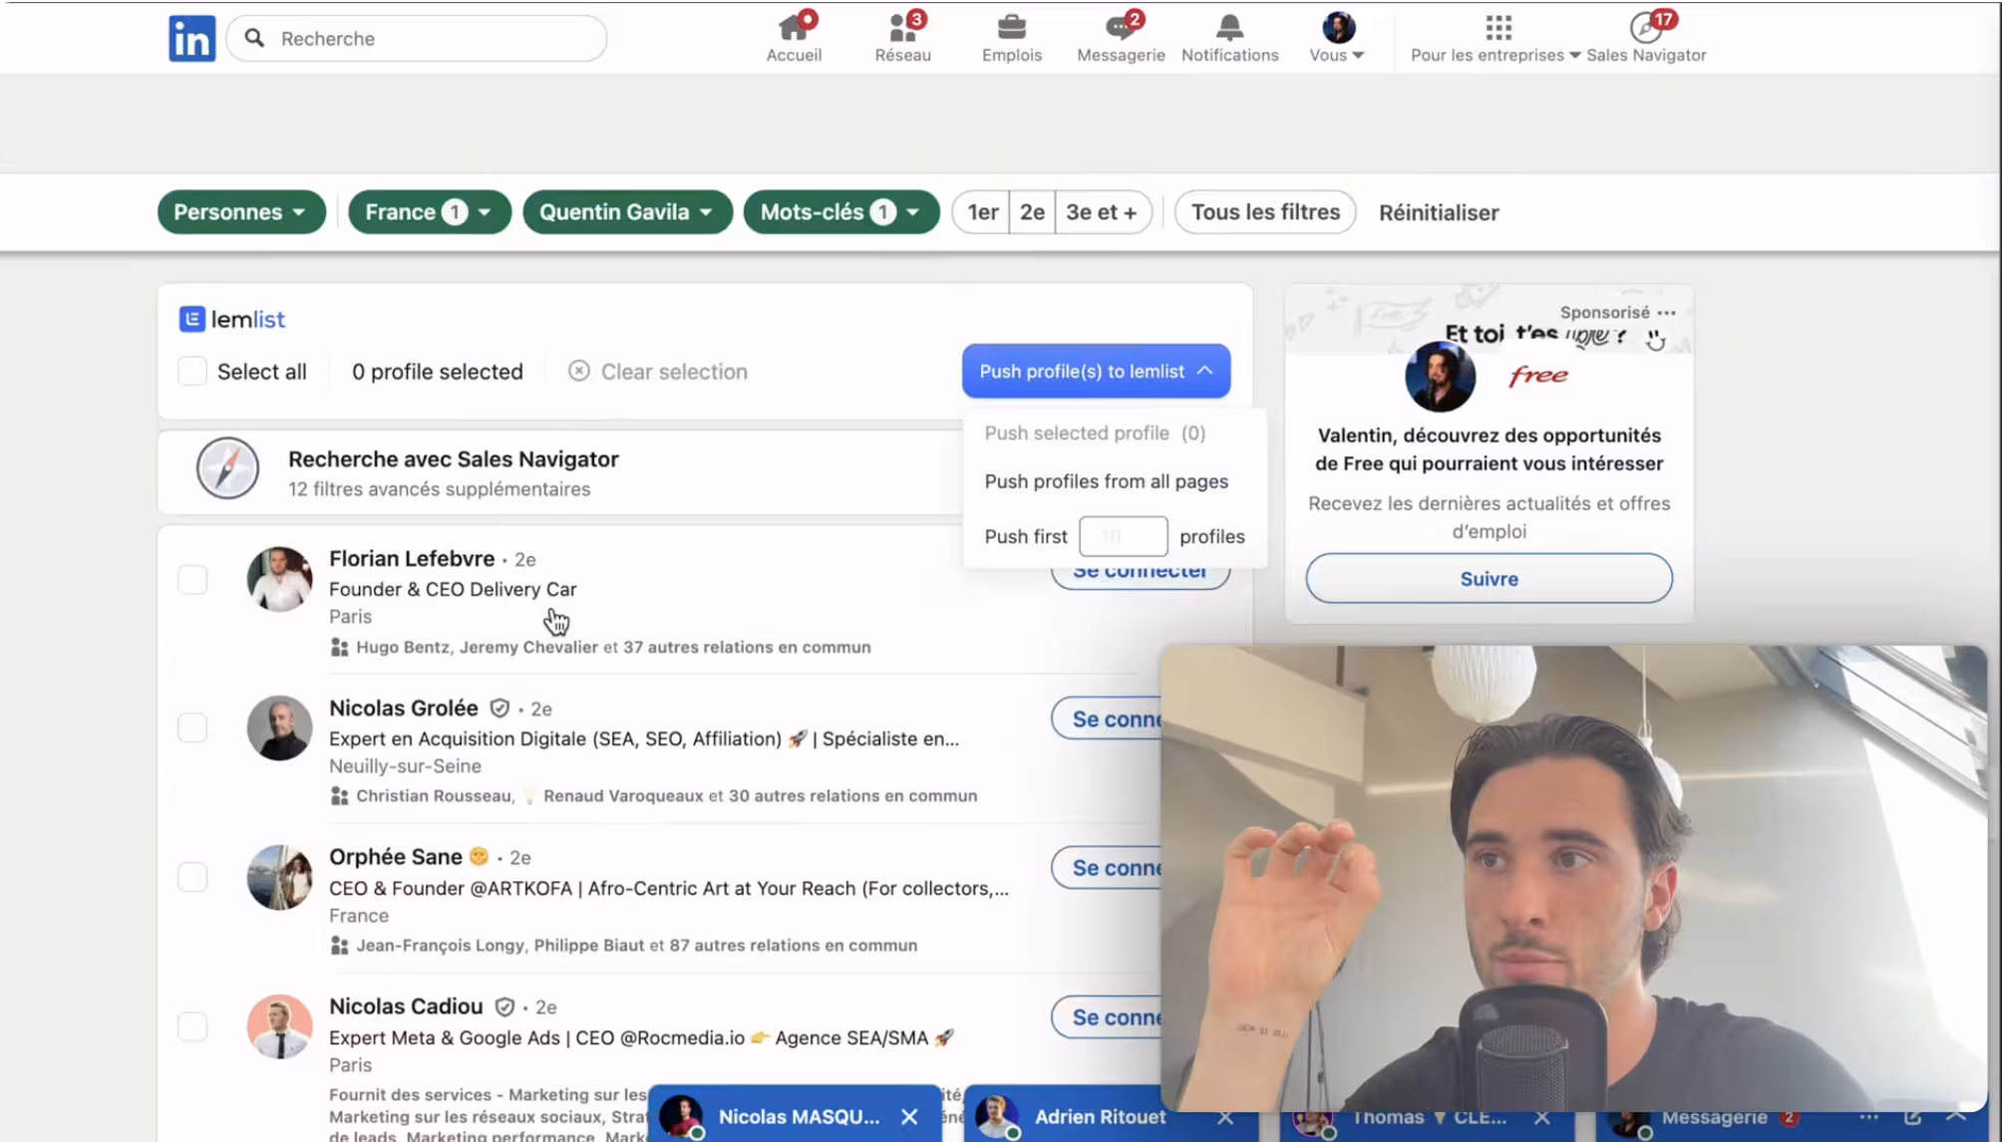Viewport: 2002px width, 1142px height.
Task: Tick Orphée Sane's profile checkbox
Action: coord(192,877)
